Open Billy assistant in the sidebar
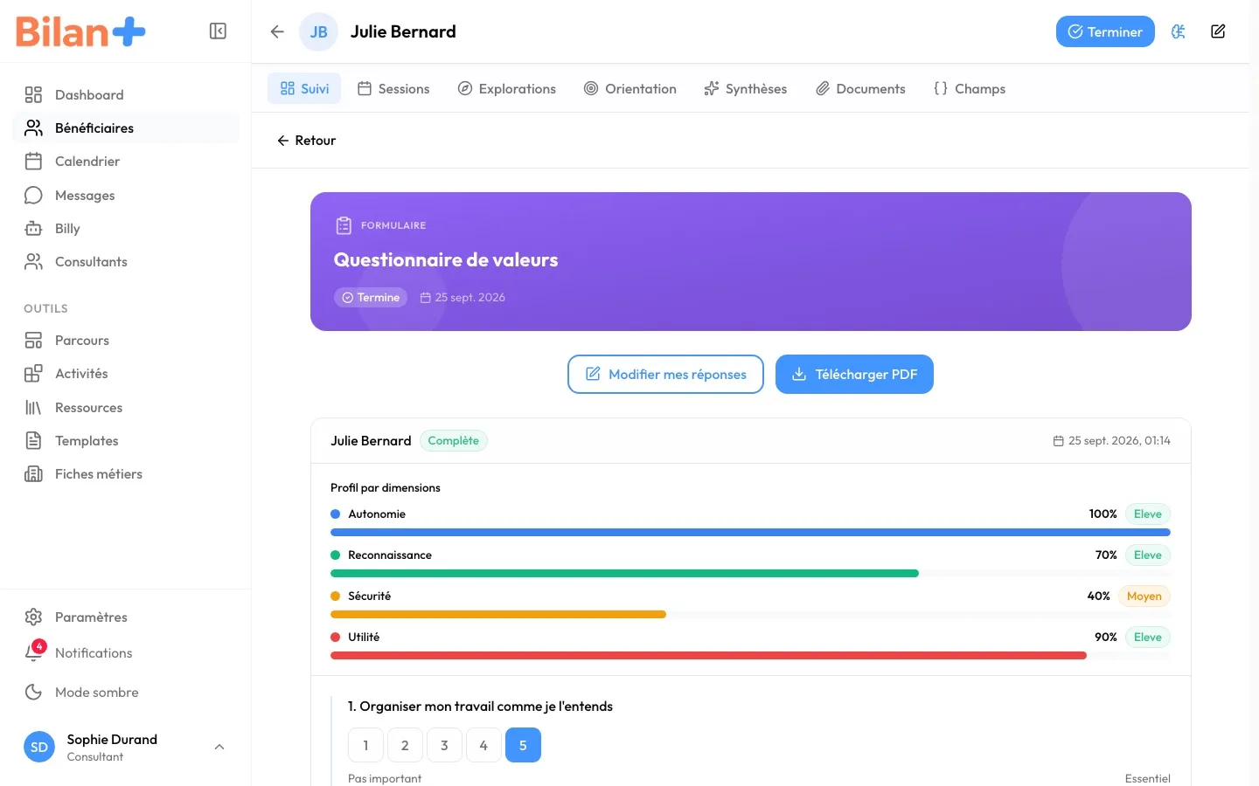The image size is (1259, 786). point(126,229)
